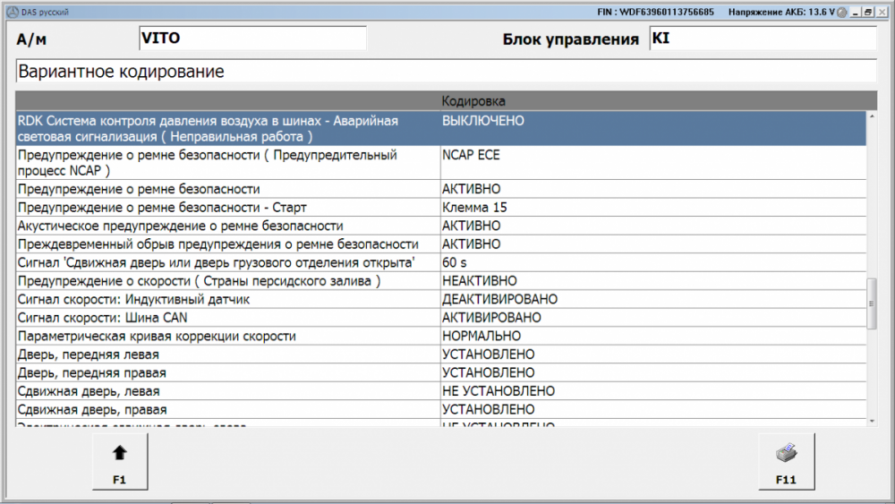Click the 'ДЕАКТИВИРОВАНО' value
This screenshot has width=895, height=504.
(x=500, y=299)
